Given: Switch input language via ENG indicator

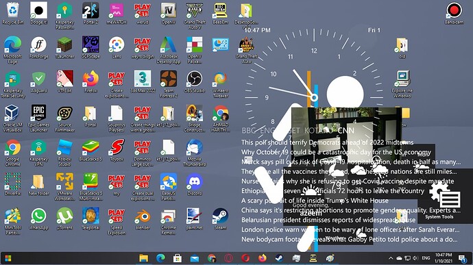Looking at the screenshot, I should (x=426, y=258).
